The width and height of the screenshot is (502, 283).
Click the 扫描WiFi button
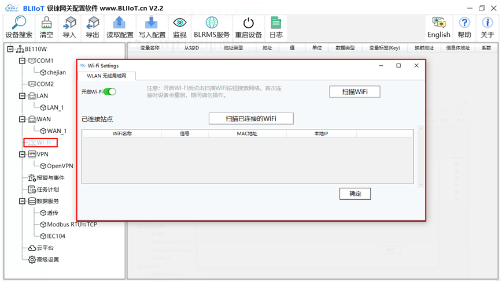355,92
